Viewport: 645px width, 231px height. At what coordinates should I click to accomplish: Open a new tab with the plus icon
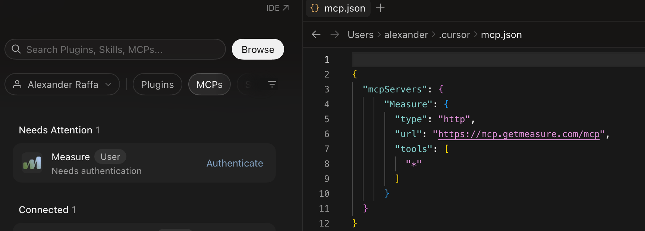(380, 8)
